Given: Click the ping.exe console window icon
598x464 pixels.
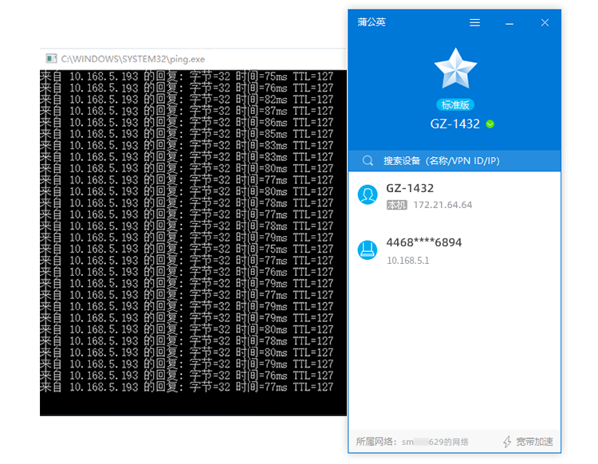Looking at the screenshot, I should pos(52,58).
